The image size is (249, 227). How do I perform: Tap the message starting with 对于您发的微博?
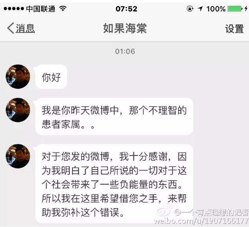point(114,183)
